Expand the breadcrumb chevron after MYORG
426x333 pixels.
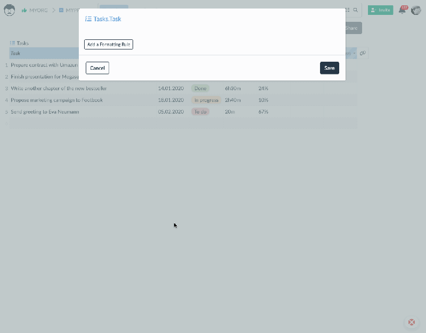tap(53, 10)
